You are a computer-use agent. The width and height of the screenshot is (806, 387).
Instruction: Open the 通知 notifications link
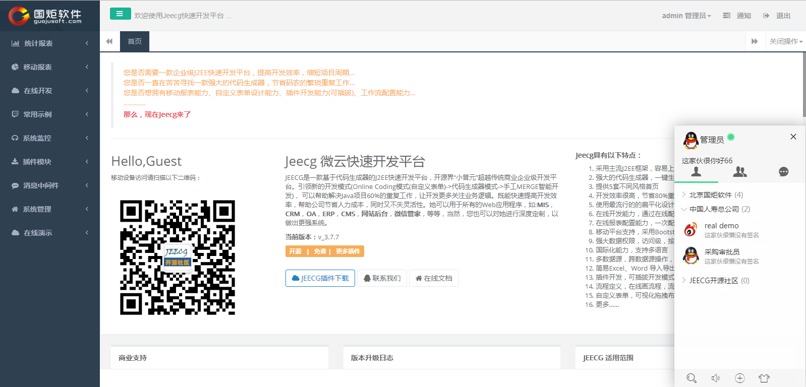click(737, 16)
